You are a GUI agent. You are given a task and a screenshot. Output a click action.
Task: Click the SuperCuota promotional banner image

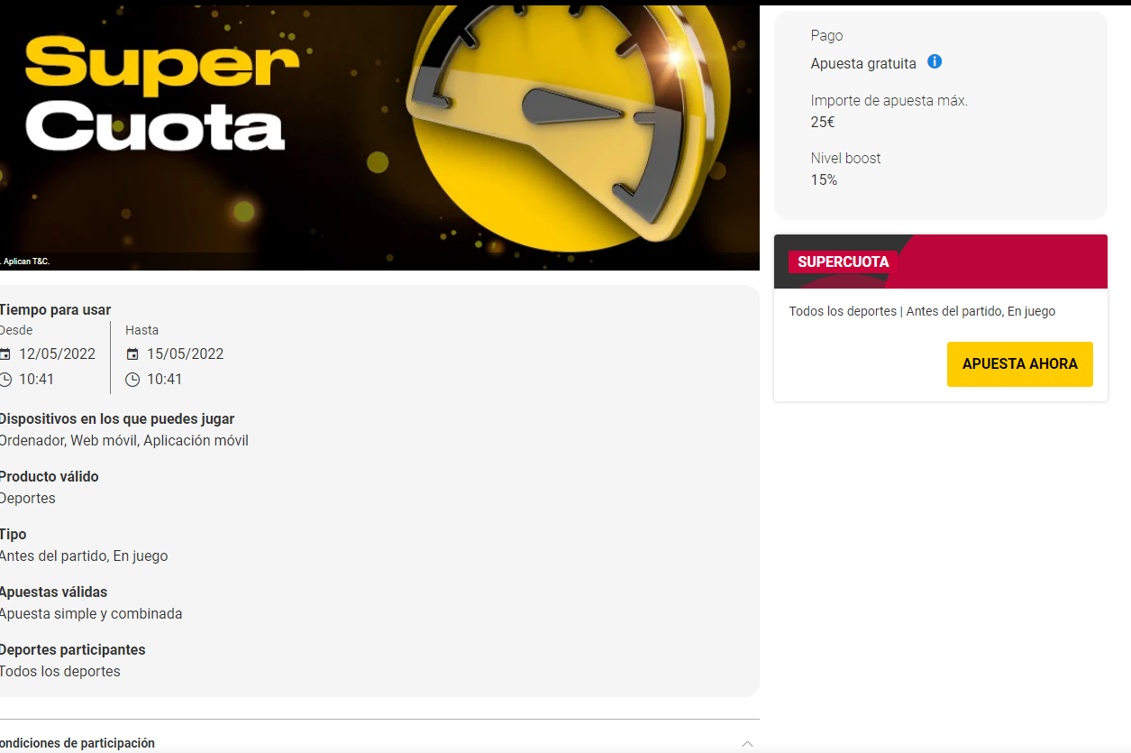click(379, 138)
